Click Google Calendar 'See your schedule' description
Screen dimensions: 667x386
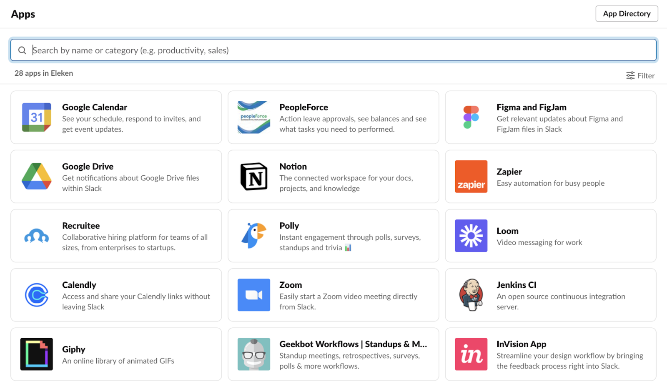(x=131, y=124)
